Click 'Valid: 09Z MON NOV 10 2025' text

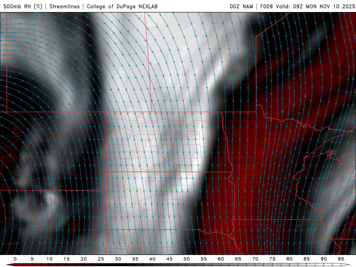click(316, 6)
